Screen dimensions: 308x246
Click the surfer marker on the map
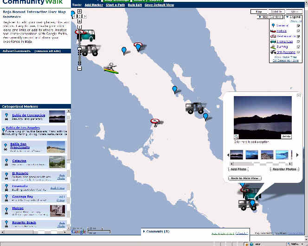click(111, 68)
